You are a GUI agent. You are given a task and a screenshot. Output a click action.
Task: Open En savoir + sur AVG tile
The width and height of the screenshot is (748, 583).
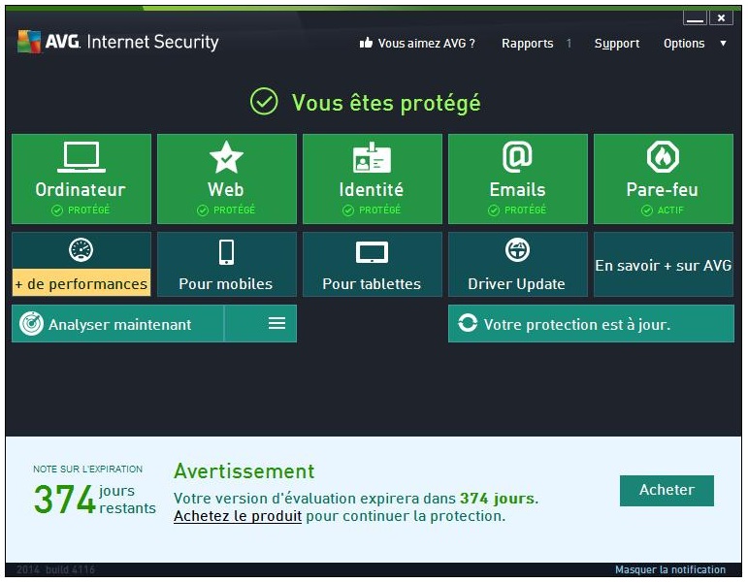tap(664, 264)
